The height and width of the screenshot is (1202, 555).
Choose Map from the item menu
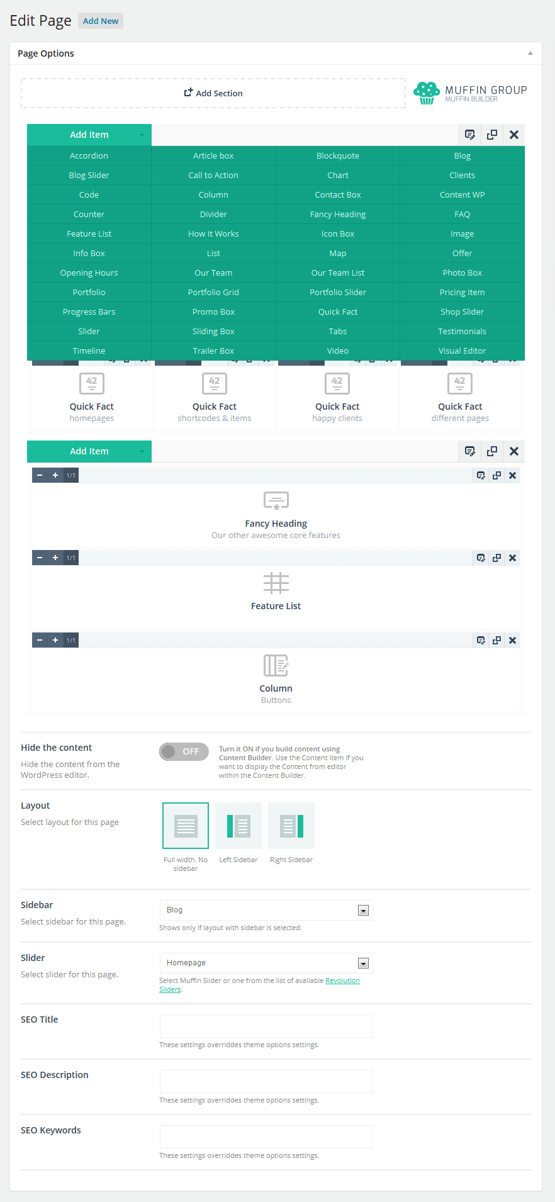[x=338, y=253]
